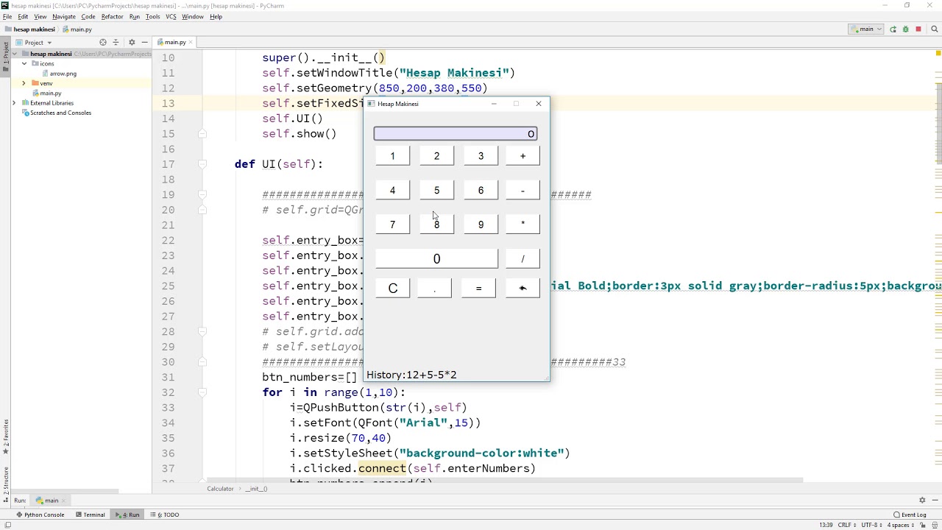The height and width of the screenshot is (530, 942).
Task: Open the Window menu
Action: [193, 16]
